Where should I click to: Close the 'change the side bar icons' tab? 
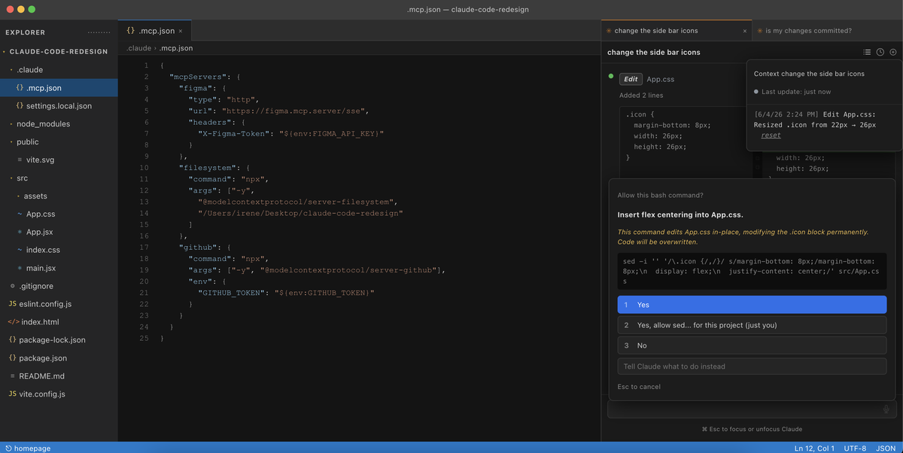pyautogui.click(x=745, y=31)
